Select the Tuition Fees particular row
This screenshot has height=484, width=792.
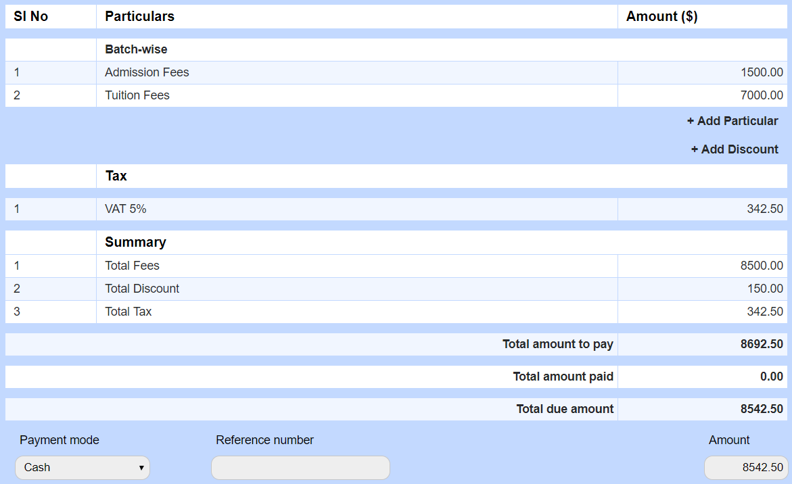coord(137,95)
